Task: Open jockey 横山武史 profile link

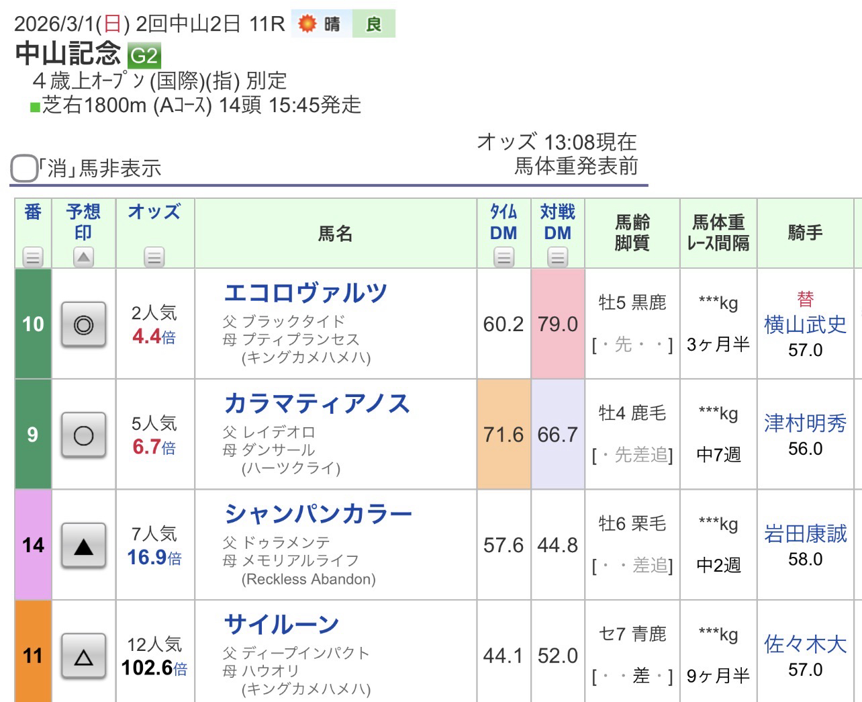Action: click(805, 325)
